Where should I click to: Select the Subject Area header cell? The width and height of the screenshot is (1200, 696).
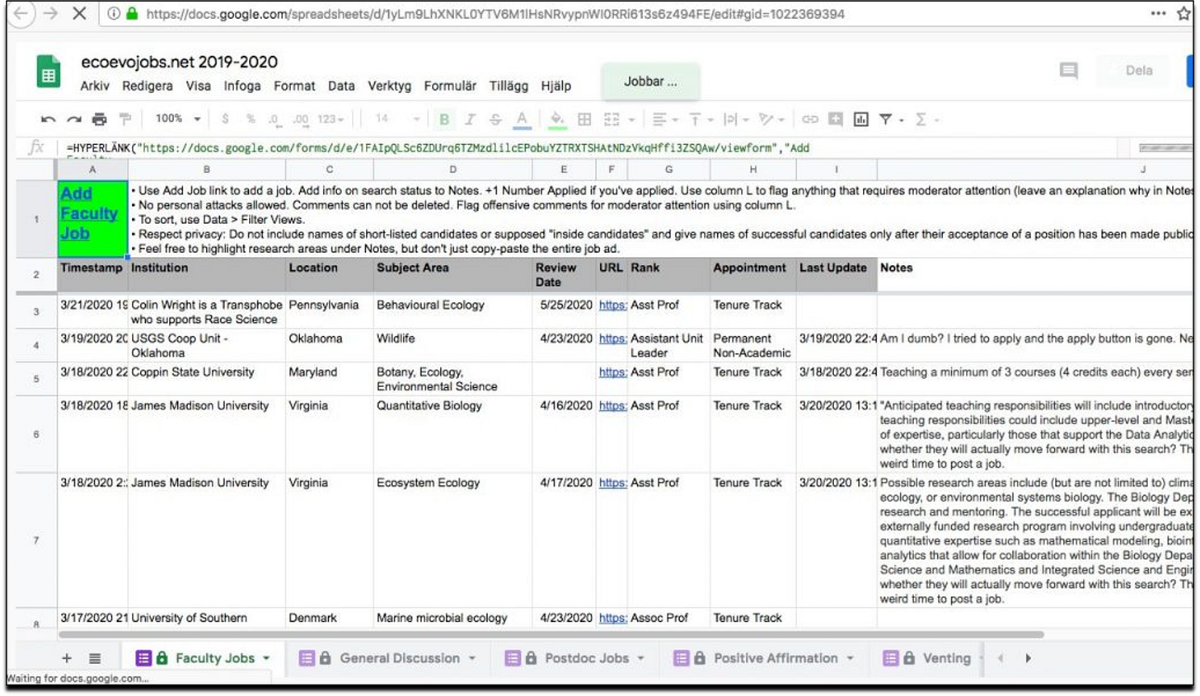click(x=452, y=275)
